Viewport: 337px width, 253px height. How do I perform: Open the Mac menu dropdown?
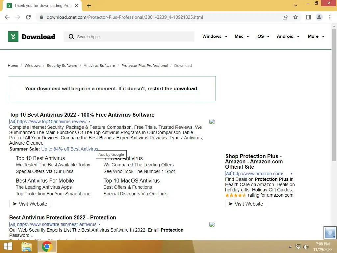[x=242, y=36]
